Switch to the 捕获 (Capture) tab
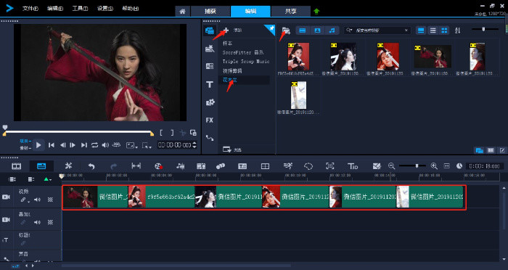Viewport: 508px width, 270px height. (x=210, y=11)
